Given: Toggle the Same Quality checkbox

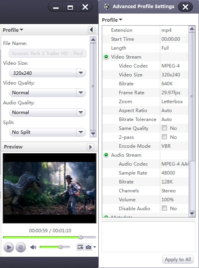Looking at the screenshot, I should (165, 128).
